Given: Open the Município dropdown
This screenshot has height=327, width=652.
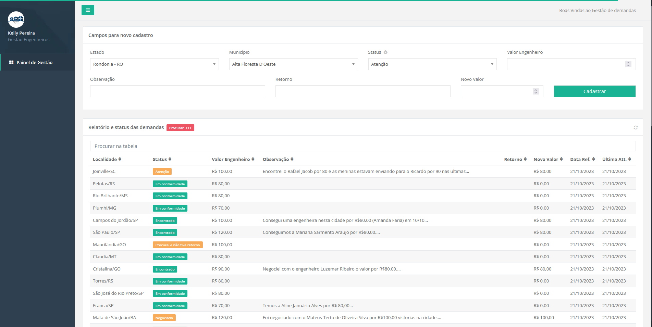Looking at the screenshot, I should pos(293,64).
